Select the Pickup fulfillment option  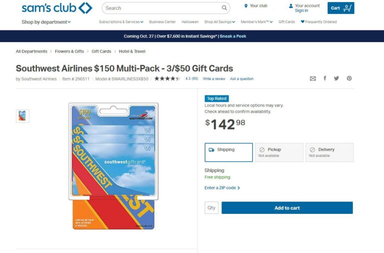tap(279, 152)
